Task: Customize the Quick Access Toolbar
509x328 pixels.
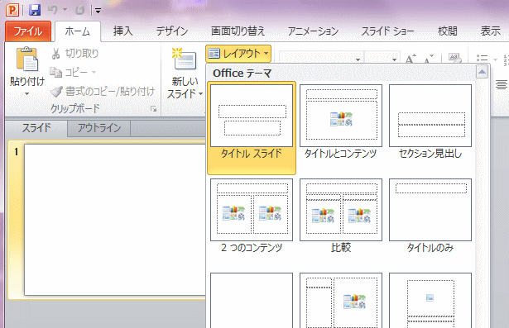Action: [98, 11]
